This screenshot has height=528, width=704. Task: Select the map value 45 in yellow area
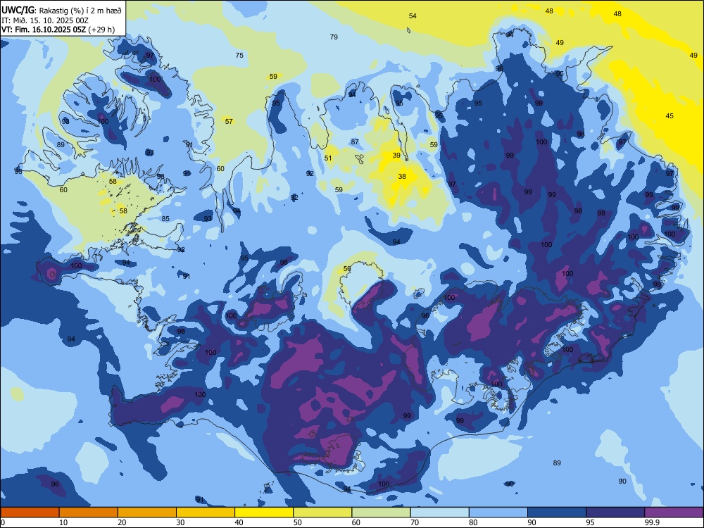(670, 116)
